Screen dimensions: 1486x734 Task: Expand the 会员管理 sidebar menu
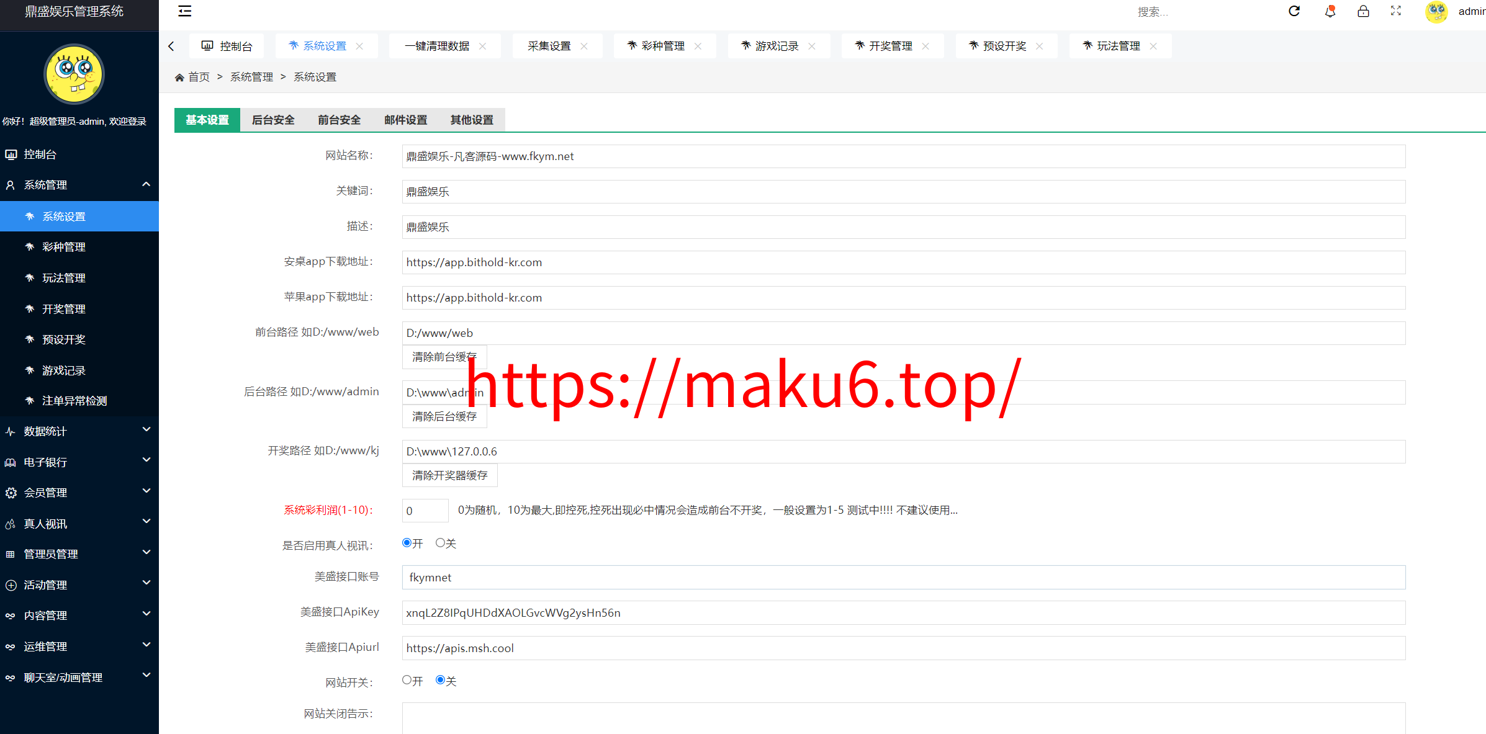click(x=79, y=493)
